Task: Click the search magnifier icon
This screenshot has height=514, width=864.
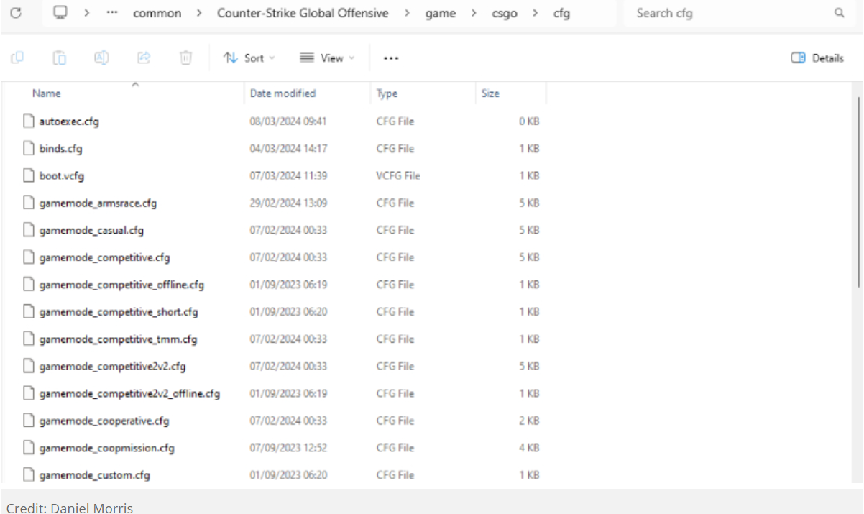Action: (839, 13)
